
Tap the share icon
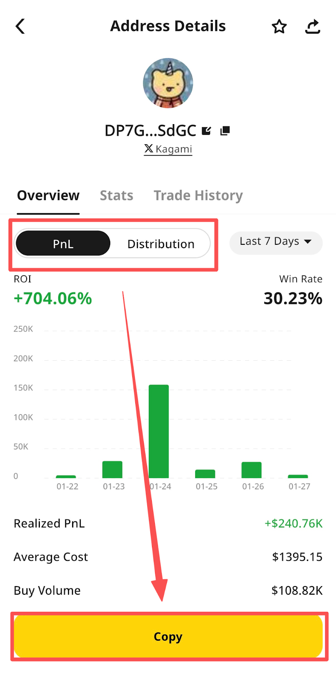click(312, 27)
